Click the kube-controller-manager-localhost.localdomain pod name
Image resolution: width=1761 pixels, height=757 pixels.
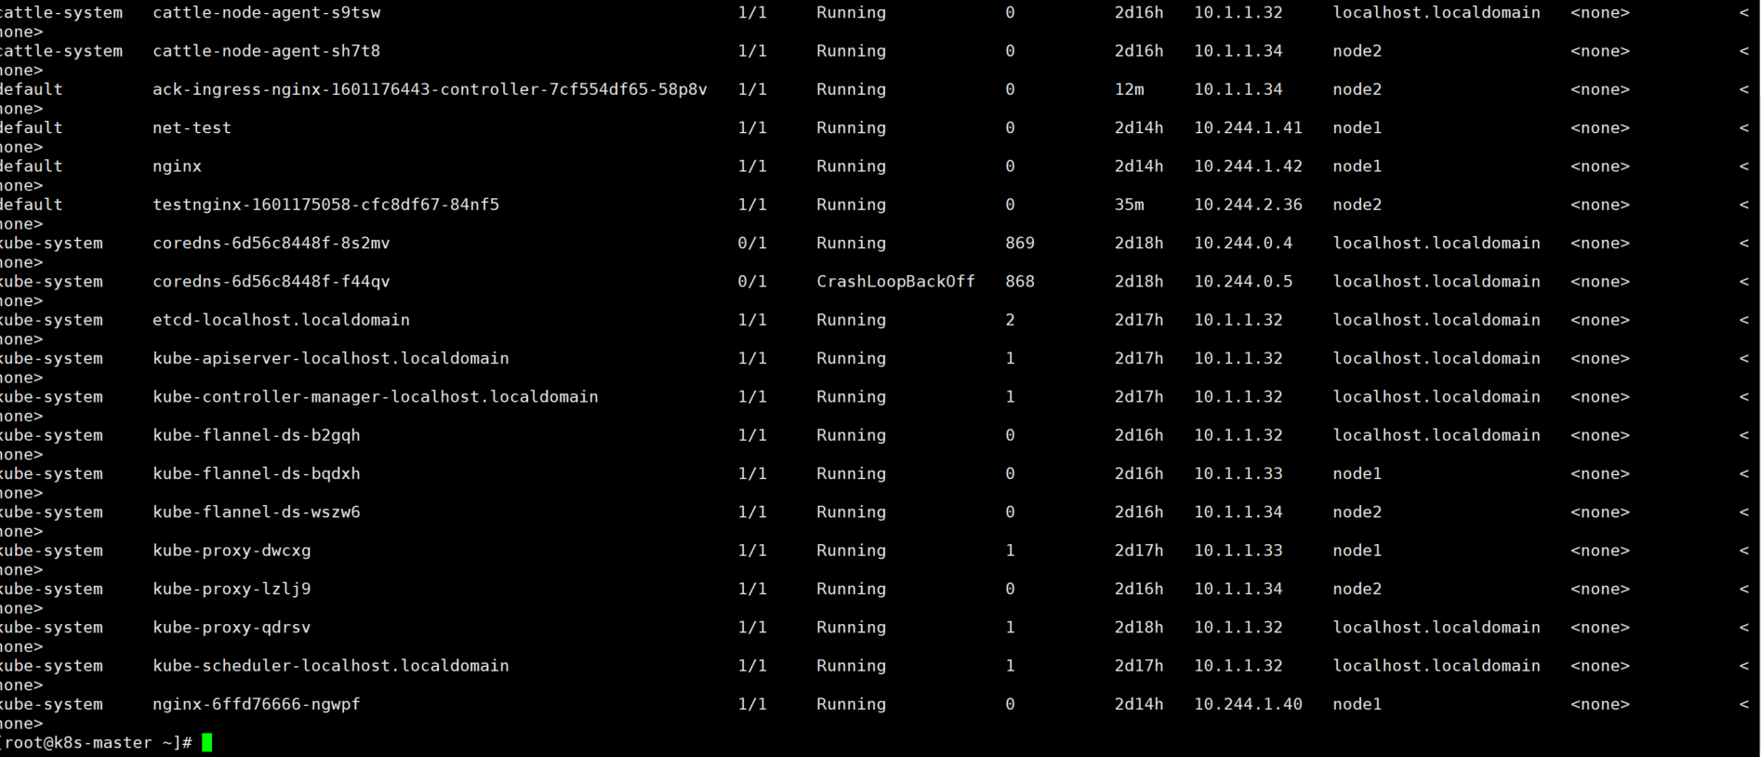click(376, 397)
